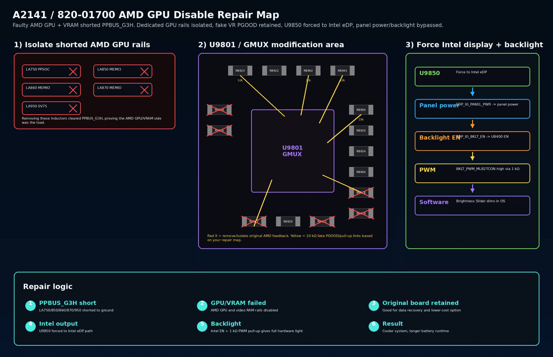The width and height of the screenshot is (553, 357).
Task: Click U9850 forced to Intel eDP path
Action: [66, 331]
